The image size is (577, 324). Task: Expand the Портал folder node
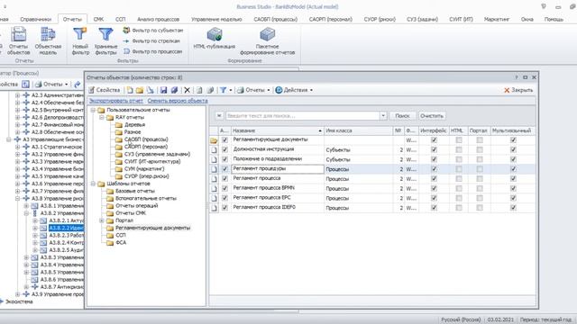pos(102,220)
